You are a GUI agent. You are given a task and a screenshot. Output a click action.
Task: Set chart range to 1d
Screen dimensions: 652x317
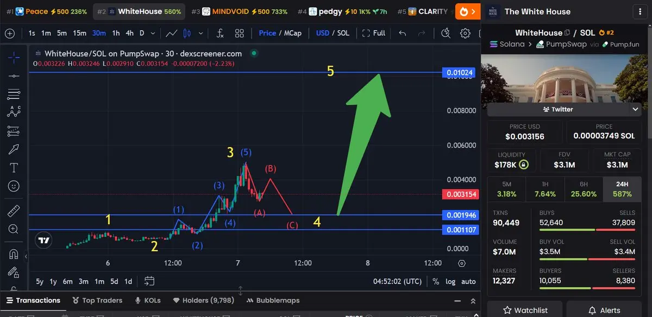tap(128, 281)
